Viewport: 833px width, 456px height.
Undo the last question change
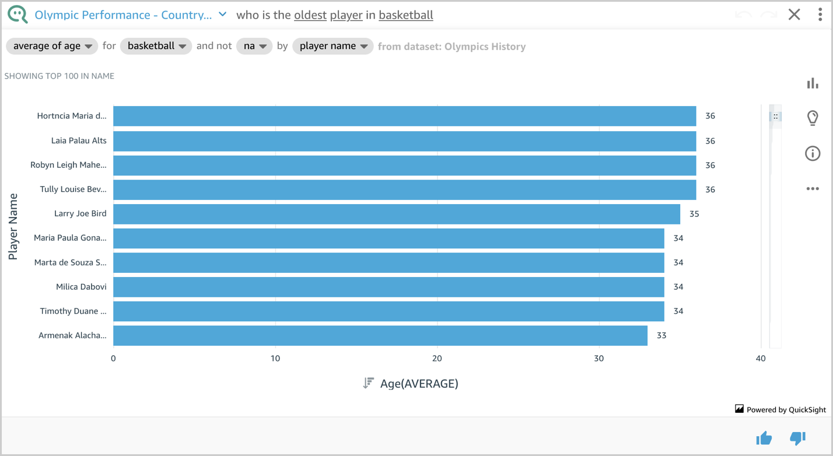[743, 15]
